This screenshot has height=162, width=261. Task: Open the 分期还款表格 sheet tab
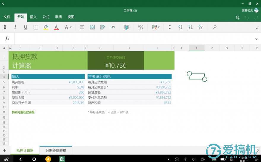coord(56,150)
